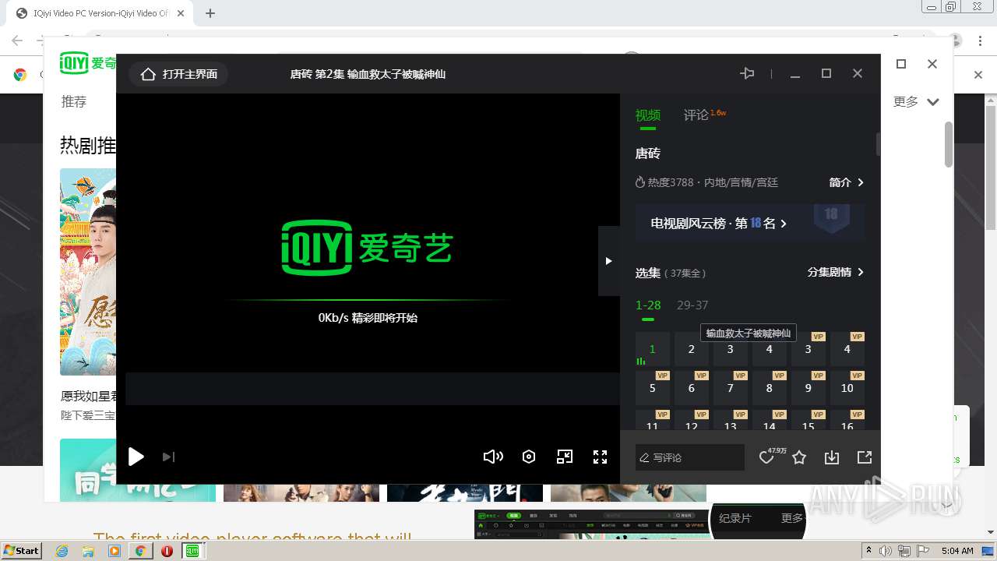Like the video with heart icon
The height and width of the screenshot is (561, 997).
[766, 457]
